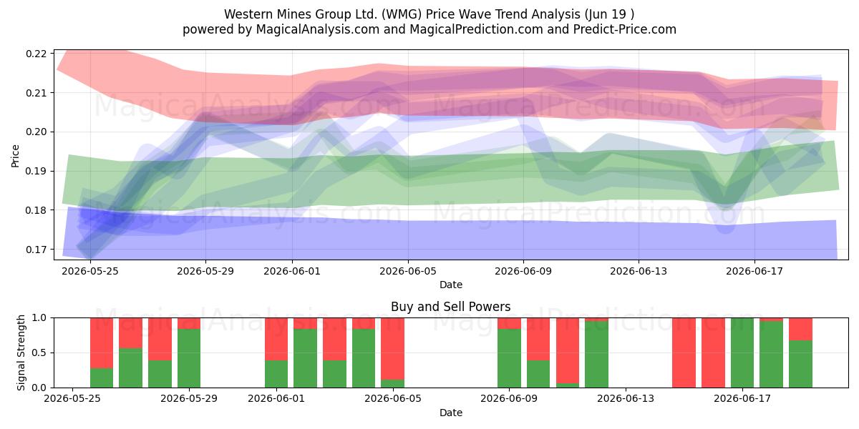Click the 0.5 tick on the Signal Strength axis
The image size is (859, 429).
pos(39,352)
